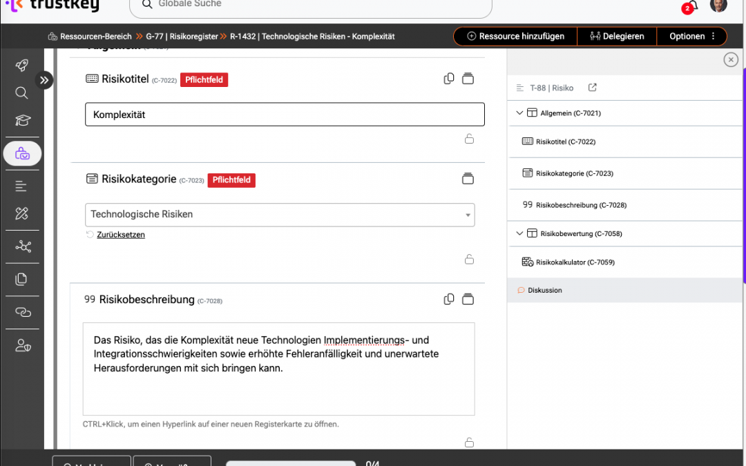The height and width of the screenshot is (466, 746).
Task: Click the rocket icon in left sidebar
Action: coord(22,66)
